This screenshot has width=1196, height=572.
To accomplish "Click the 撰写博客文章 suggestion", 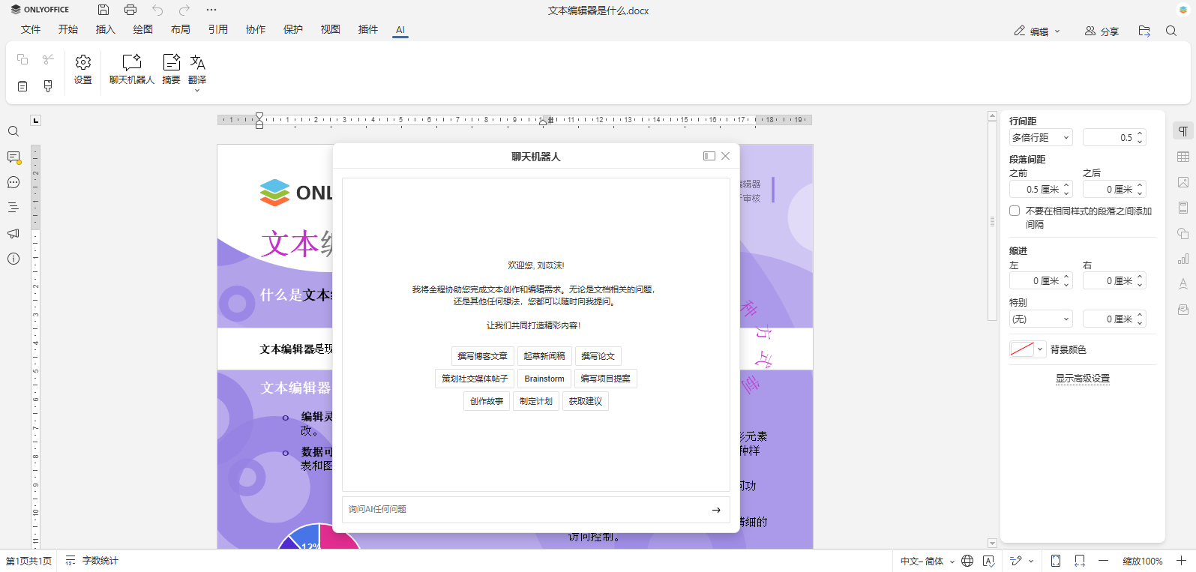I will (x=482, y=356).
